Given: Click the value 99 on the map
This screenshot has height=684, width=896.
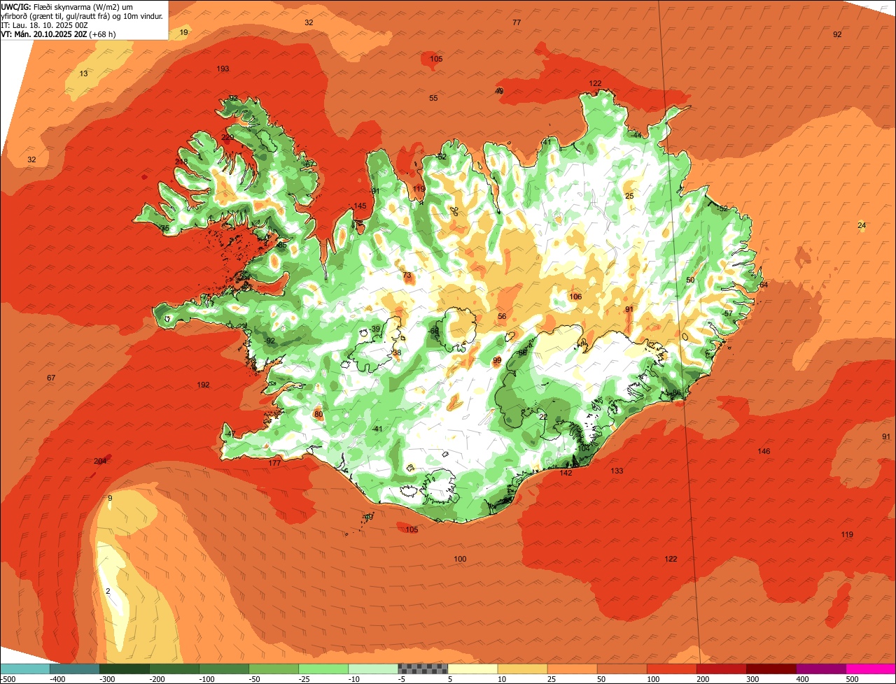Looking at the screenshot, I should [x=497, y=361].
